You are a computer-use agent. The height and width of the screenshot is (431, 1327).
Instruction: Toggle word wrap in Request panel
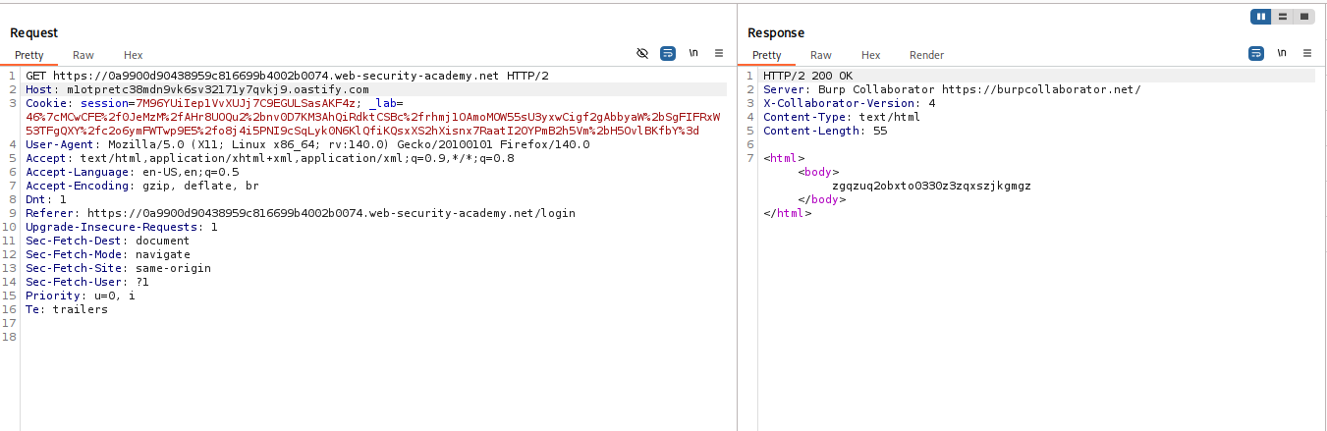coord(668,53)
